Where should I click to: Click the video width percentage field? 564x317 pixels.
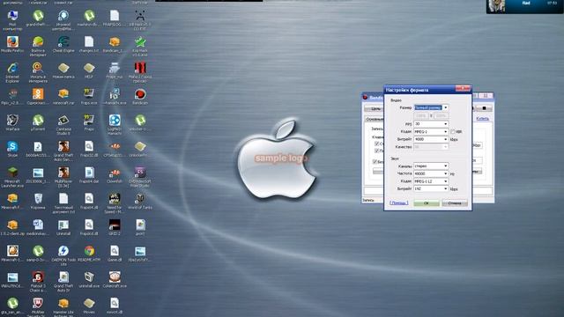pos(421,115)
